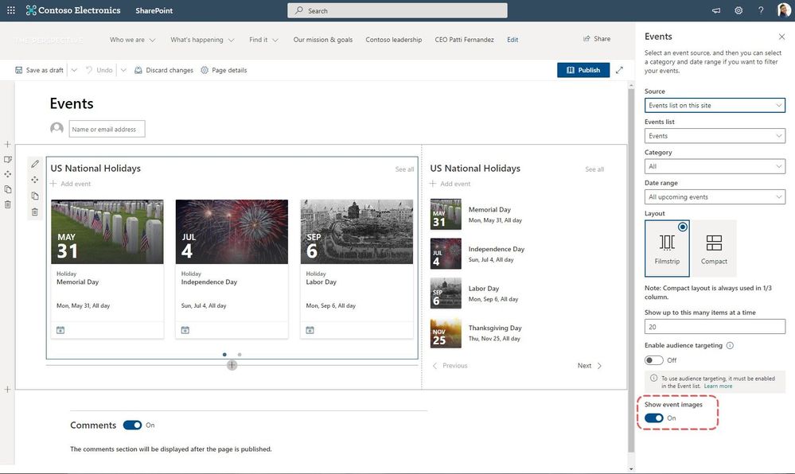795x474 pixels.
Task: Open the app launcher waffle icon
Action: click(10, 10)
